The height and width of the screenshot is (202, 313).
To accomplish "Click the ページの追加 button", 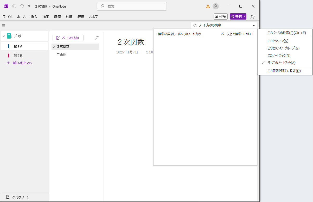I will [x=68, y=38].
